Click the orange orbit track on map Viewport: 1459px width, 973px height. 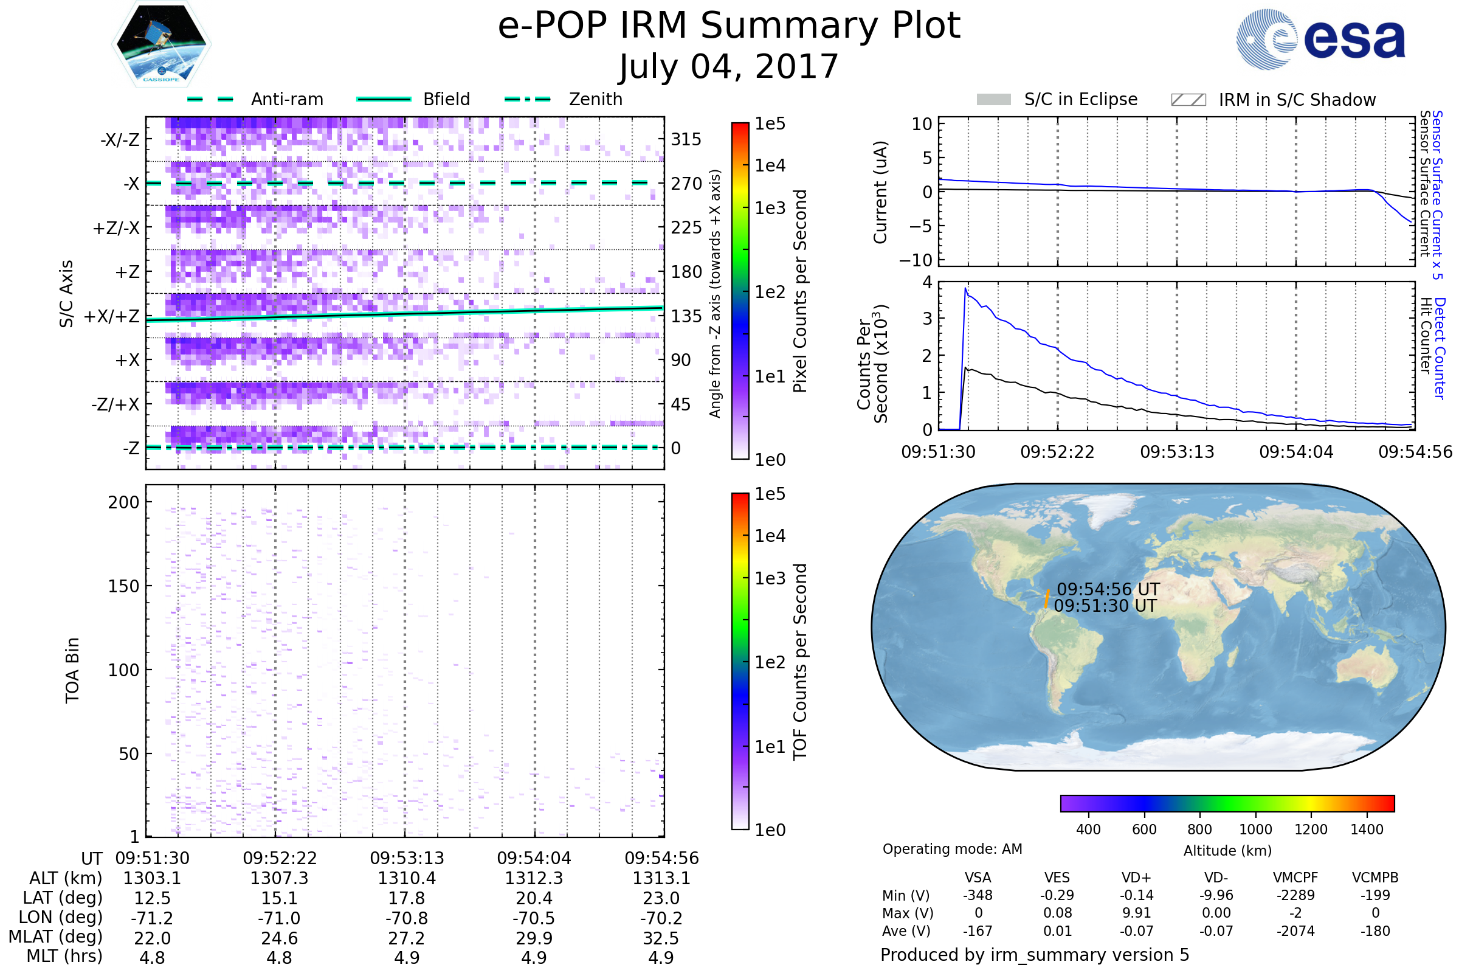1047,599
